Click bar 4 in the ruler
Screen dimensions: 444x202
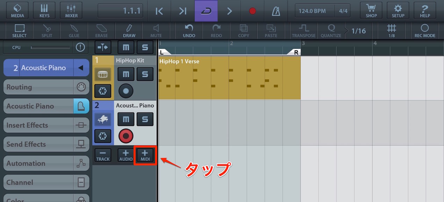(x=375, y=44)
